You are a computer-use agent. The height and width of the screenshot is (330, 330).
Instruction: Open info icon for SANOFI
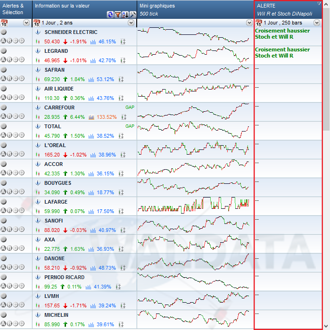point(38,221)
